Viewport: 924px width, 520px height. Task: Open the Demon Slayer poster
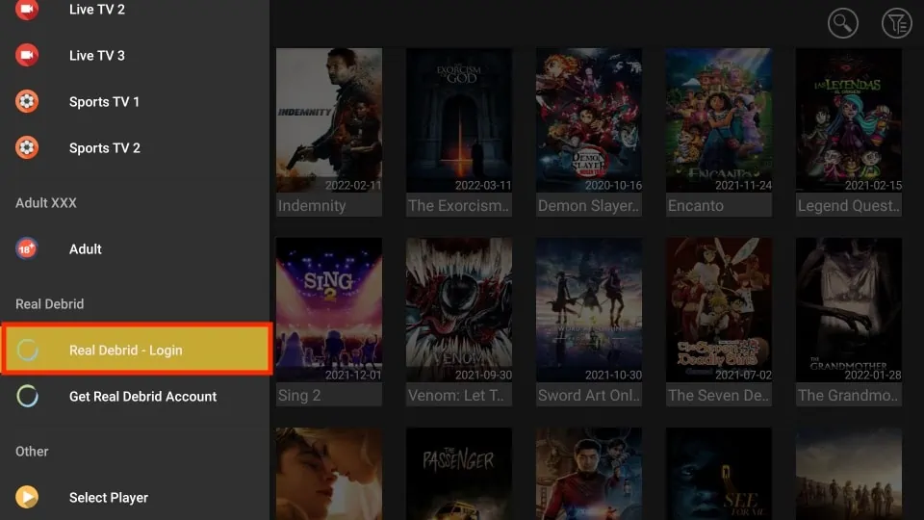tap(589, 120)
